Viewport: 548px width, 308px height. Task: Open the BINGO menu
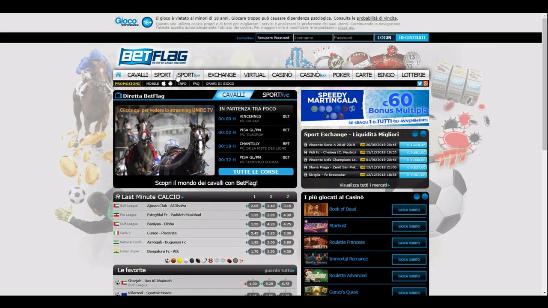[386, 75]
